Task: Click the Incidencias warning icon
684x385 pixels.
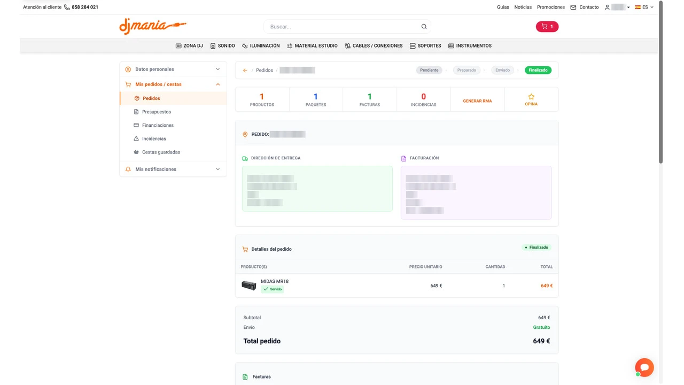Action: (136, 138)
